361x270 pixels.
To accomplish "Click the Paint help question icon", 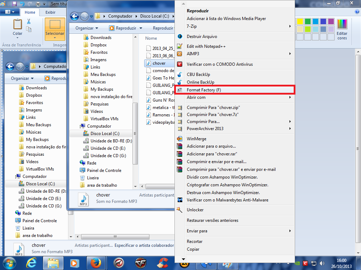I will [357, 12].
